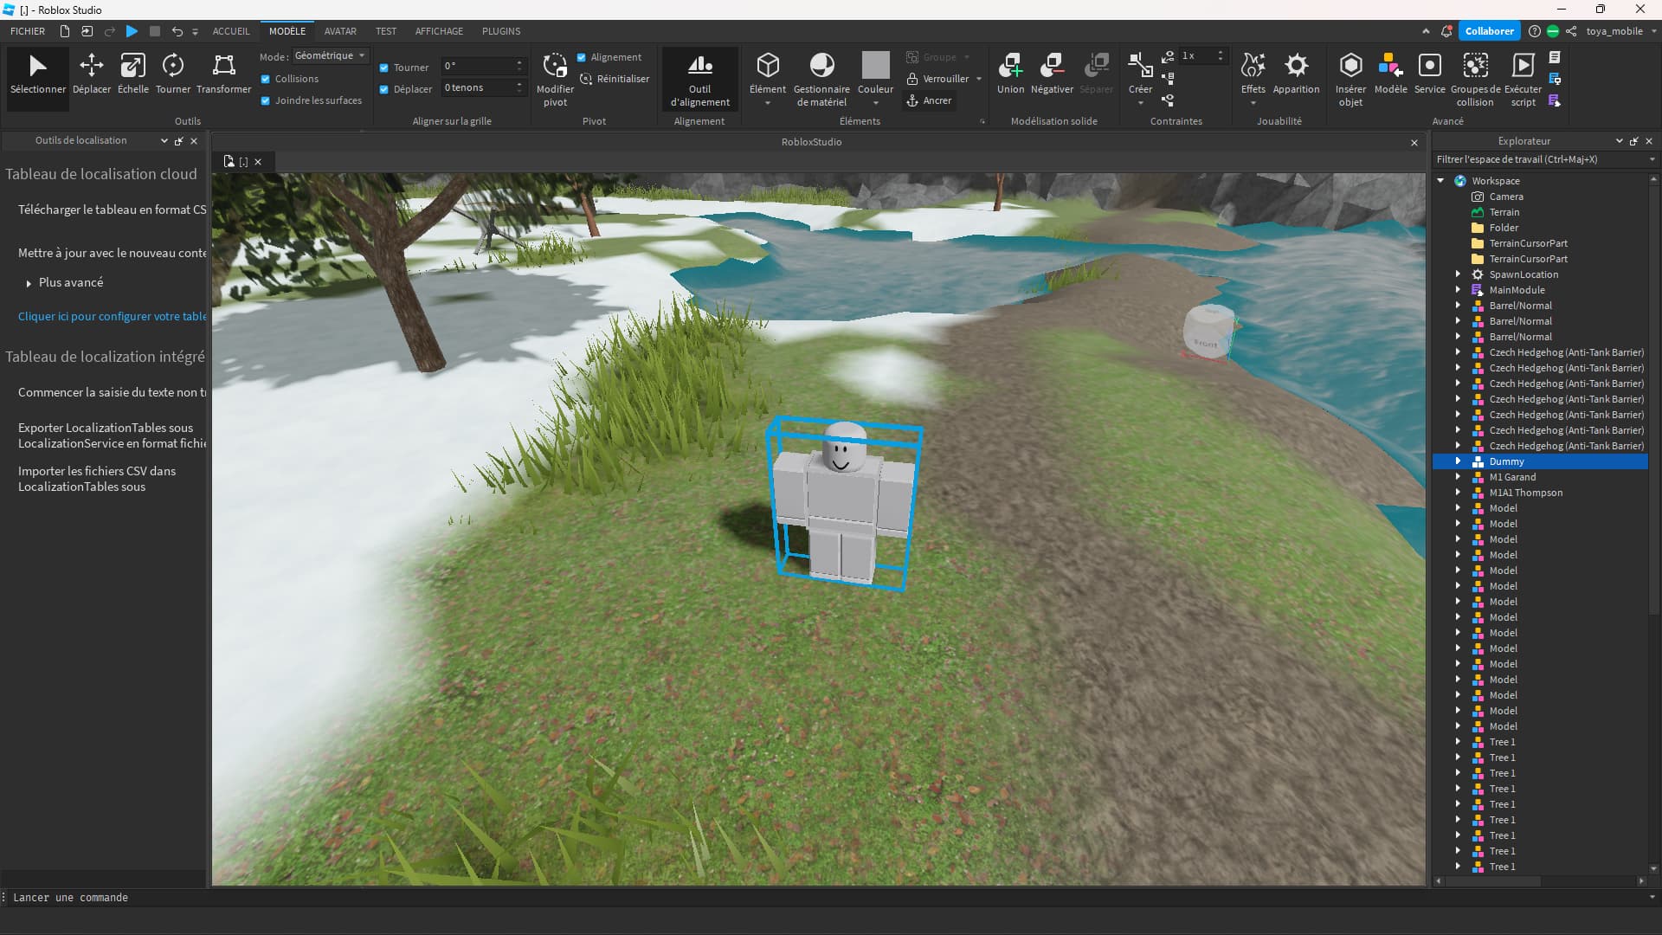
Task: Expand the Dummy model node
Action: point(1458,461)
